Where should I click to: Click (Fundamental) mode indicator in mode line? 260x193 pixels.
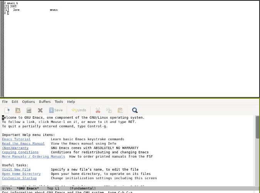coord(82,188)
